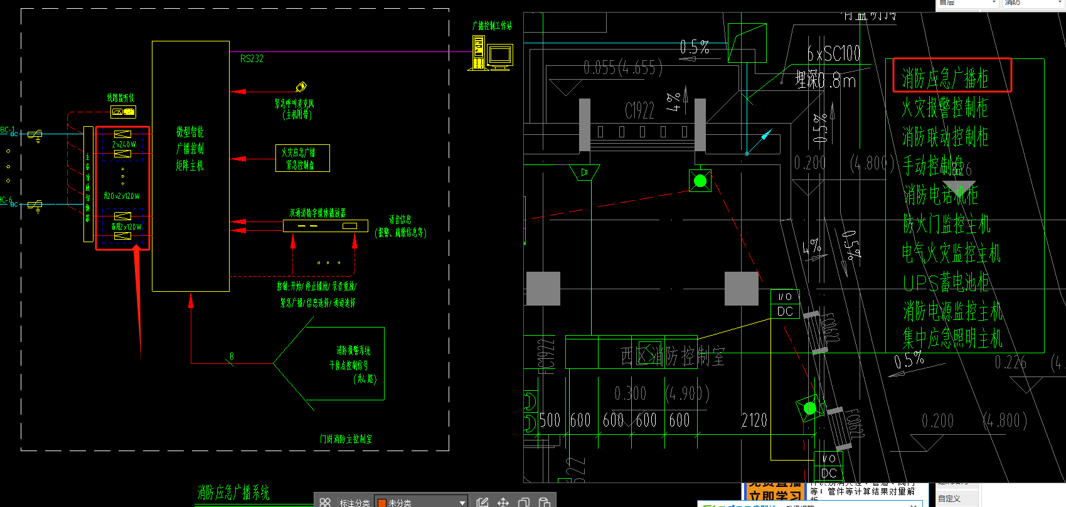The width and height of the screenshot is (1066, 507).
Task: Click the orange swatch beside 未分类
Action: pyautogui.click(x=382, y=503)
